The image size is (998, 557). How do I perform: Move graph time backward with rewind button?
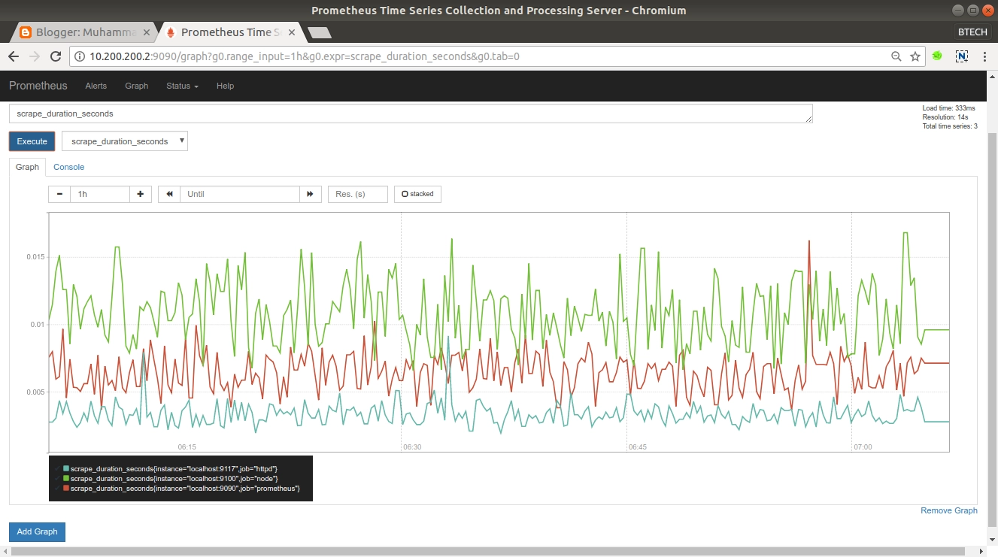tap(169, 194)
